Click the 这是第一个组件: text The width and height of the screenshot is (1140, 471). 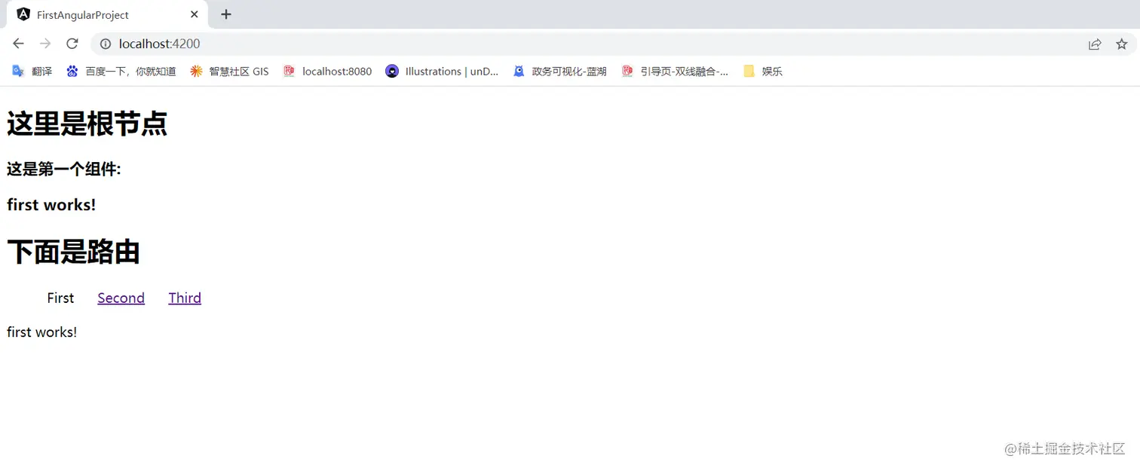point(64,169)
